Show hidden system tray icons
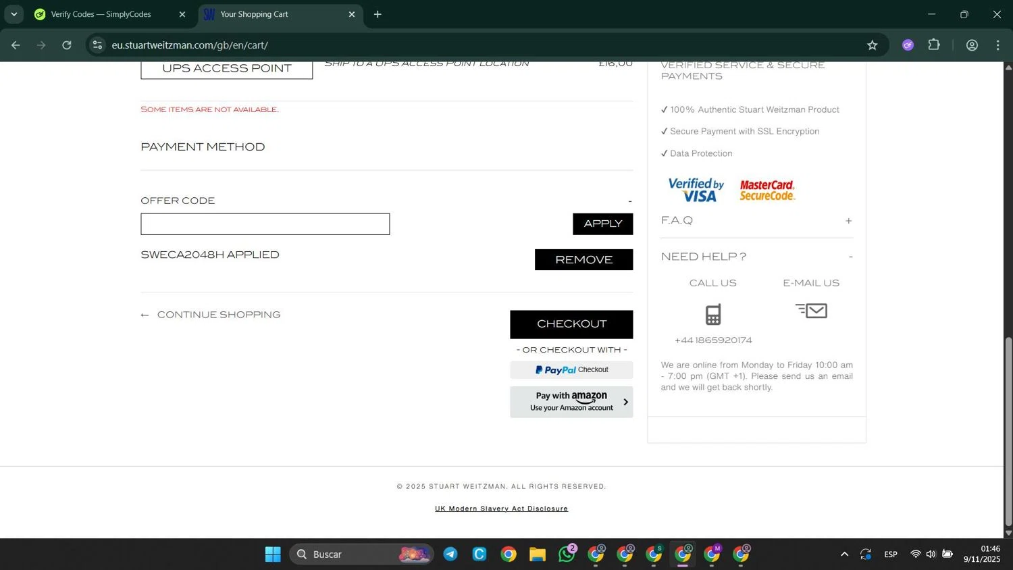Viewport: 1013px width, 570px height. [x=844, y=554]
